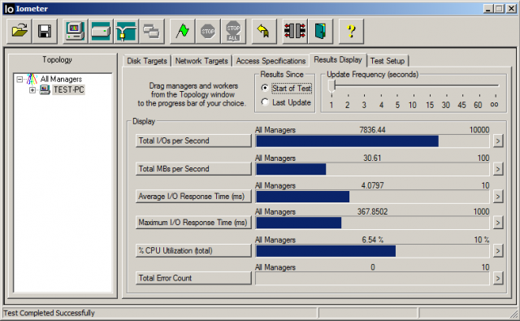Click Average I/O Response Time button
520x321 pixels.
tap(193, 197)
